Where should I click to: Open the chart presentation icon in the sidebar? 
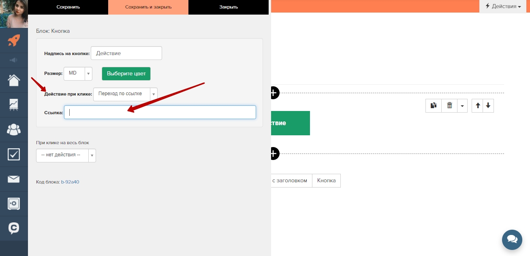pos(14,105)
